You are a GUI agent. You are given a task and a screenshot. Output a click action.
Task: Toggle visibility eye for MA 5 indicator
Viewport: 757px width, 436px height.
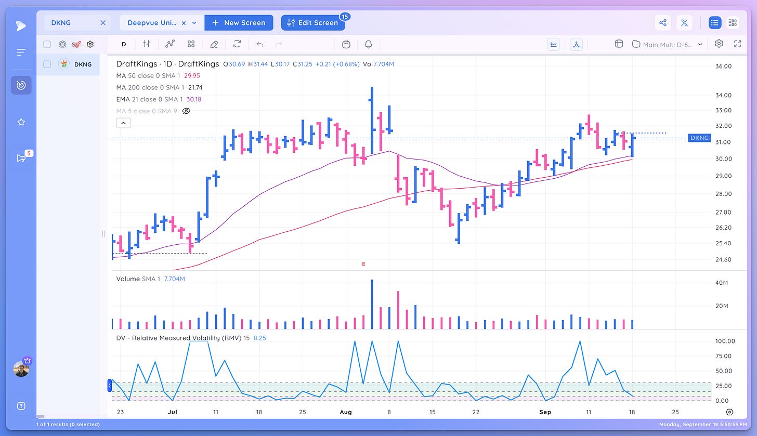pyautogui.click(x=187, y=111)
